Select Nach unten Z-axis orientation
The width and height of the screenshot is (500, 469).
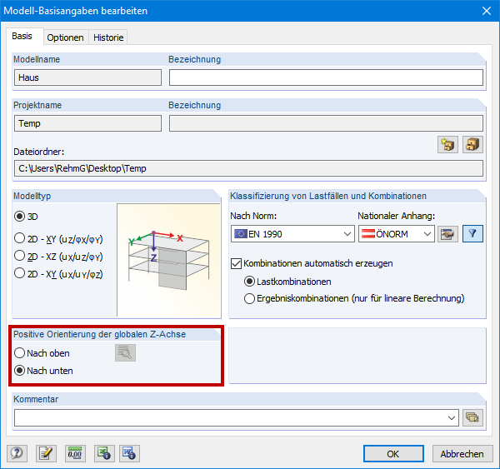click(43, 371)
